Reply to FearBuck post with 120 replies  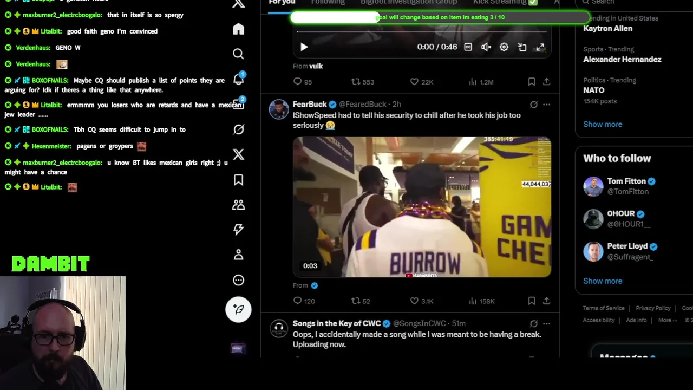point(304,301)
